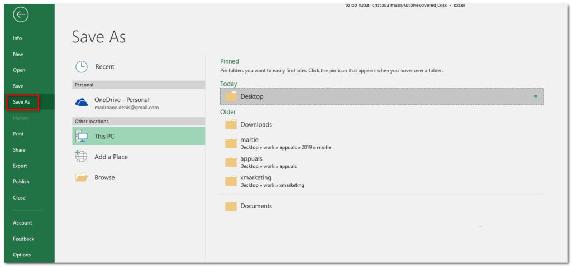Viewport: 572px width, 267px height.
Task: Choose the martie folder entry
Action: click(249, 143)
